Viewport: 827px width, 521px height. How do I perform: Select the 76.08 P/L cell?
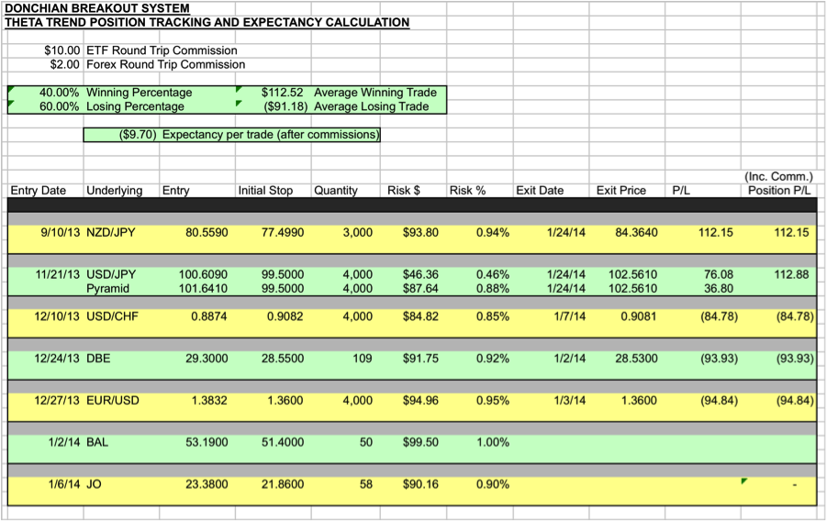pyautogui.click(x=719, y=274)
